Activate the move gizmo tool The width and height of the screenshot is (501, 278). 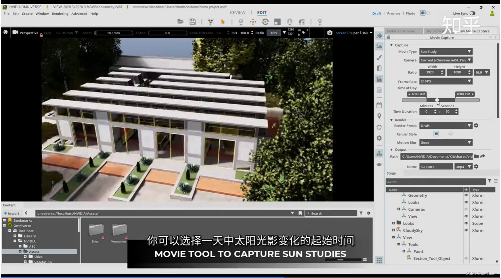pyautogui.click(x=253, y=22)
